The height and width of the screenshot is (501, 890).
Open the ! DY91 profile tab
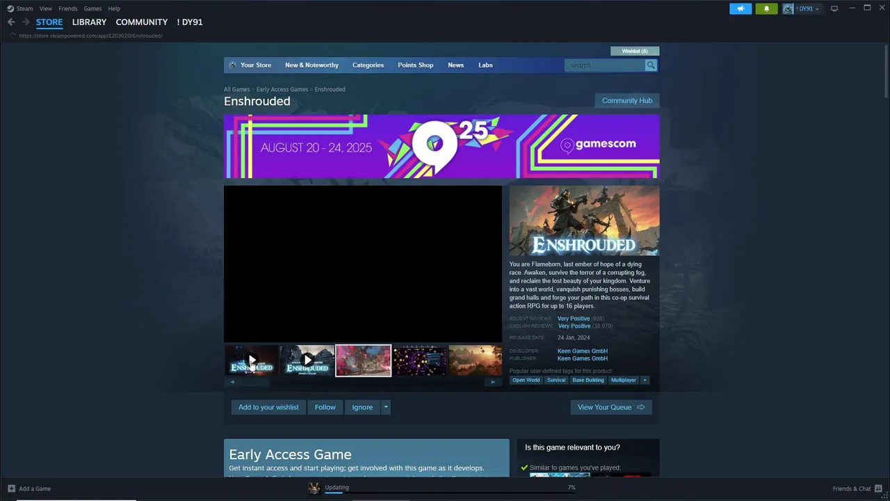190,22
